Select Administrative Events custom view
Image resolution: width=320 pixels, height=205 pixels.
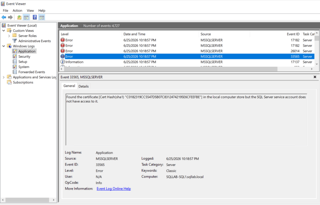[x=35, y=41]
